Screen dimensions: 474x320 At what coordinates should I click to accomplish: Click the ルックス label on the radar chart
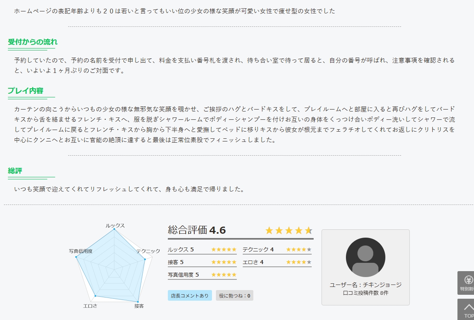(x=115, y=225)
